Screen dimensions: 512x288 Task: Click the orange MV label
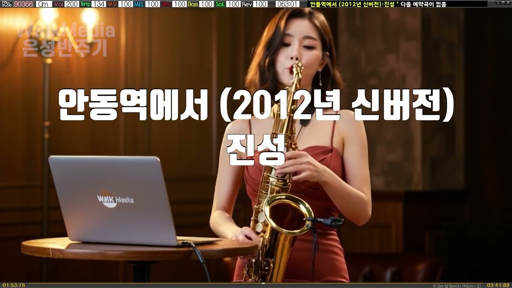tap(112, 4)
